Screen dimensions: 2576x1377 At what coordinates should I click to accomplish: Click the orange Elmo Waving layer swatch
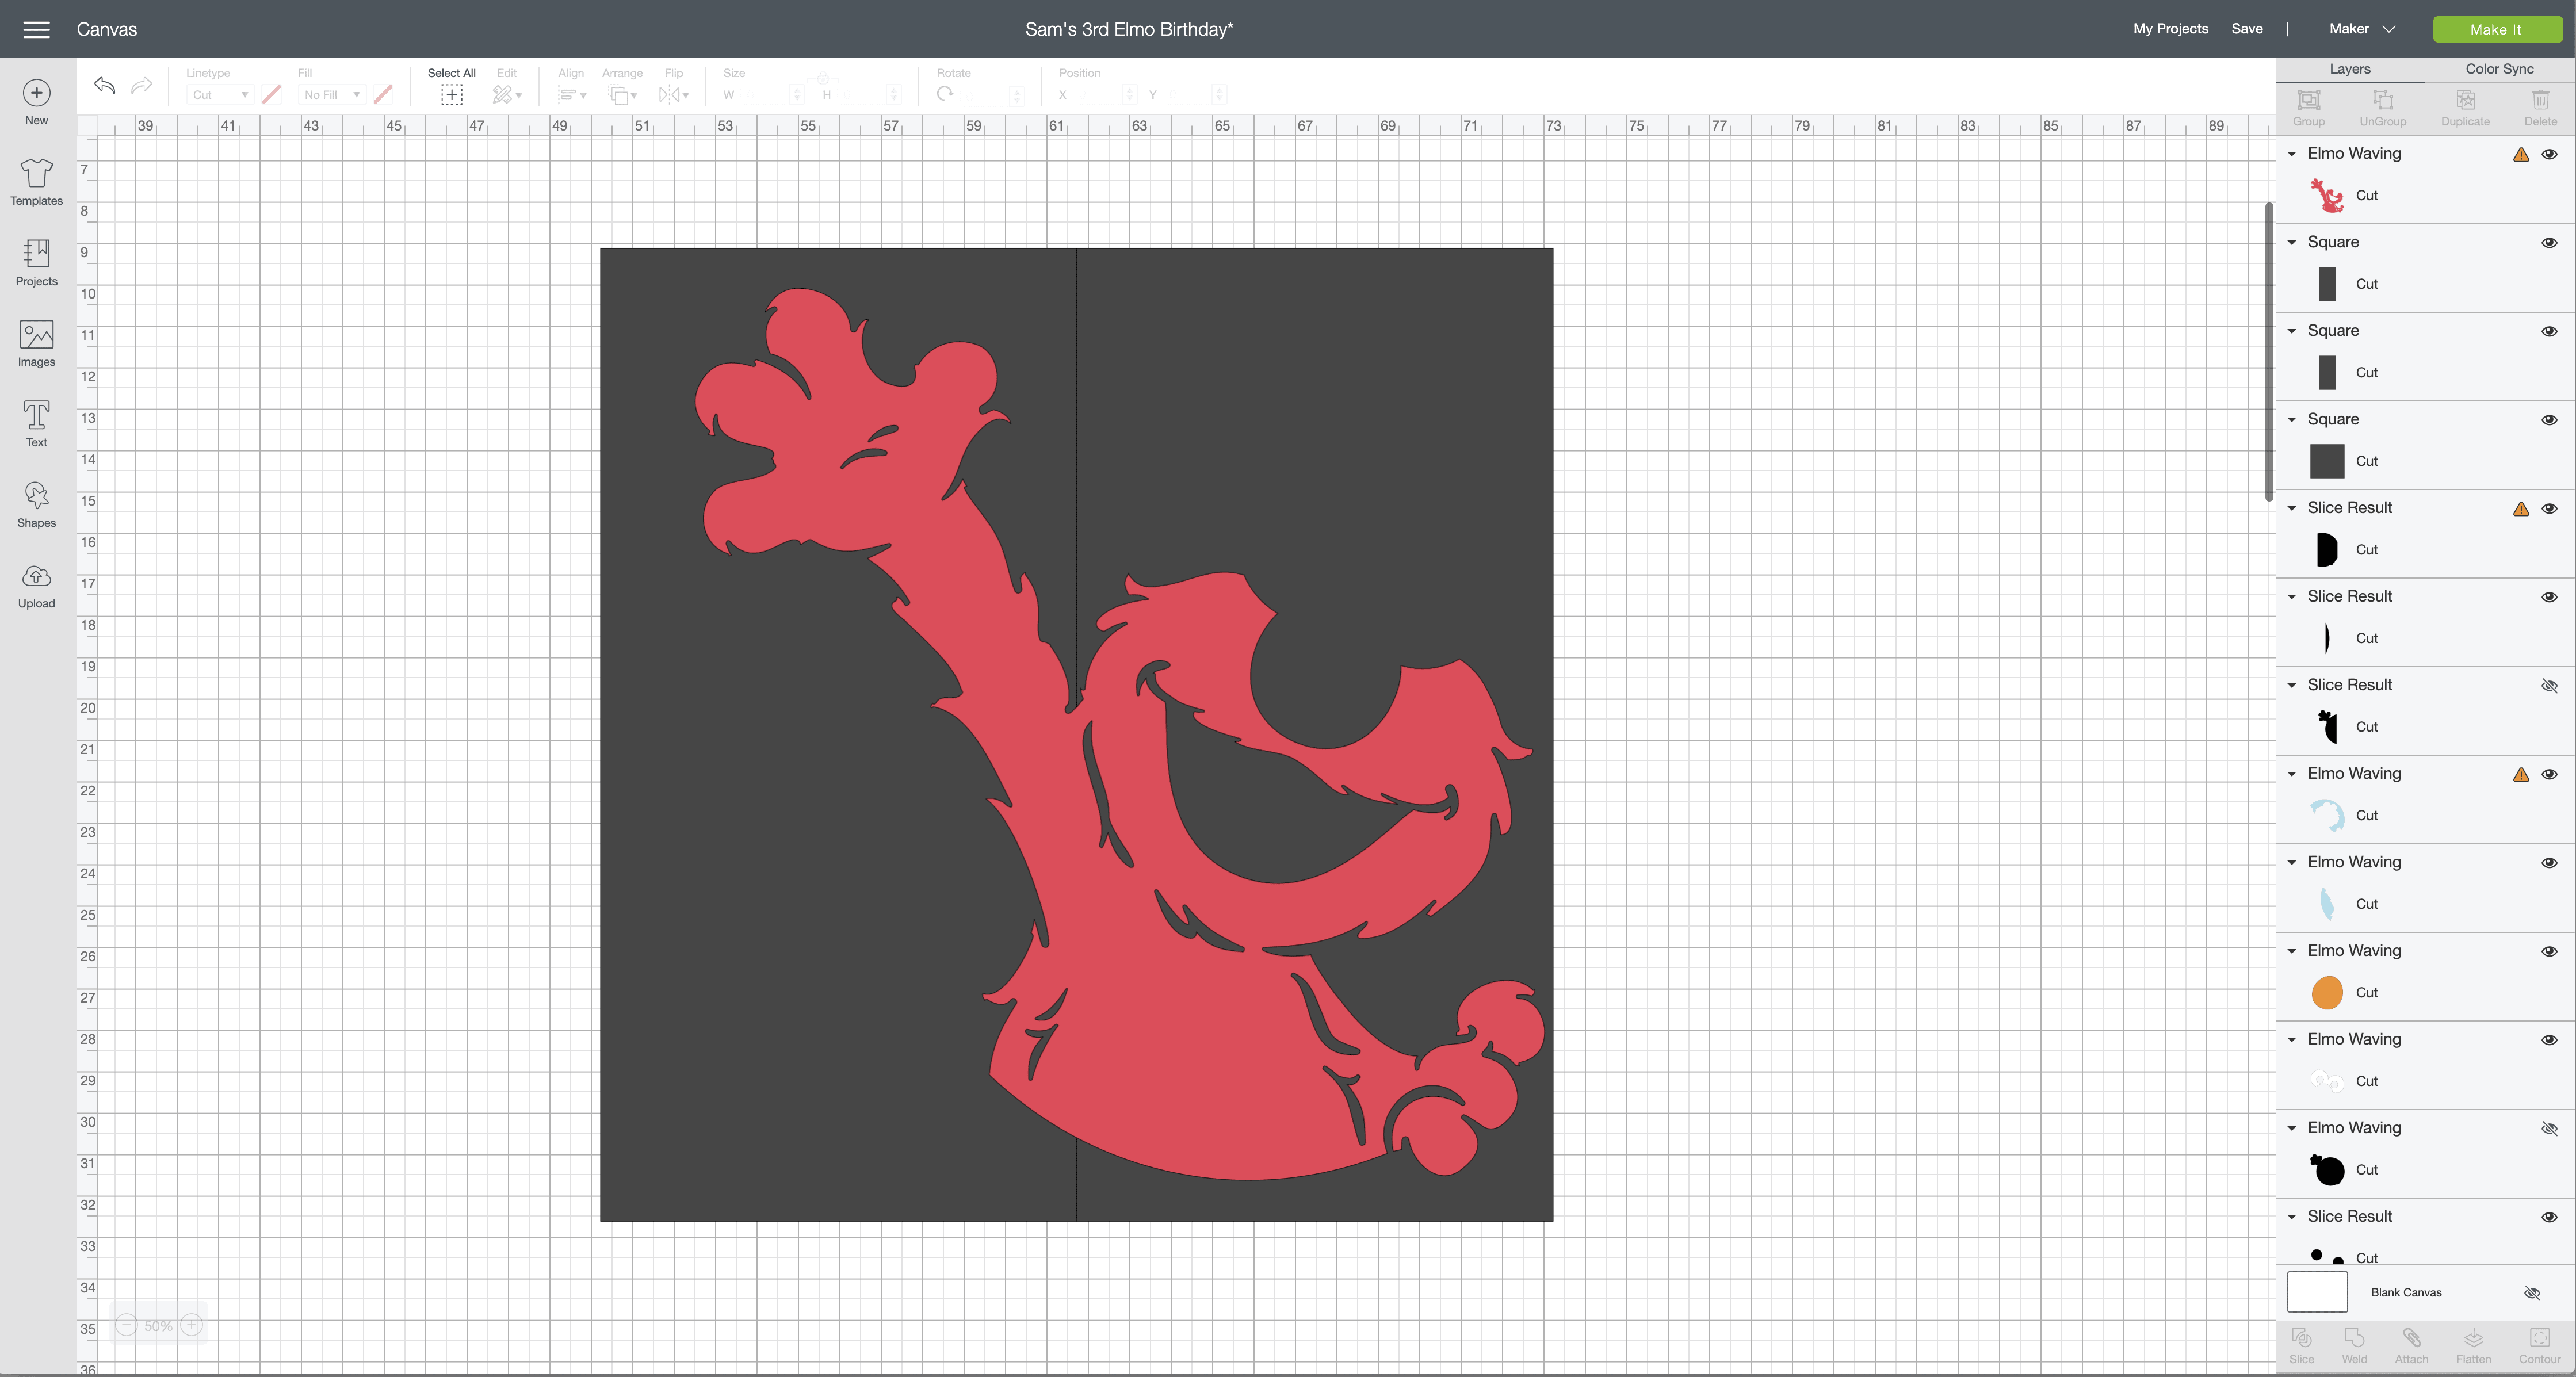coord(2326,992)
